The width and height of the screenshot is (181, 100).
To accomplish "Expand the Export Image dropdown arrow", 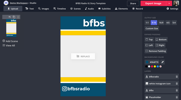I will (x=169, y=3).
